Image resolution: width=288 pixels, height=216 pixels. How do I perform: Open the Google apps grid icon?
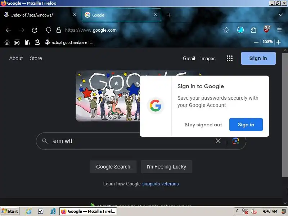point(230,58)
